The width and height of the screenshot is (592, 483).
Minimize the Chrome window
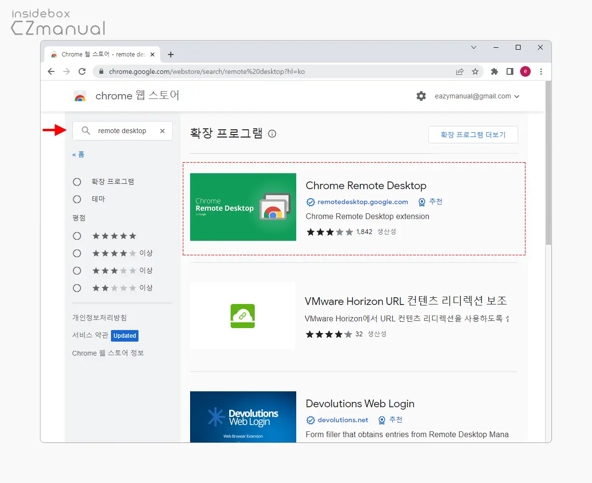(496, 47)
